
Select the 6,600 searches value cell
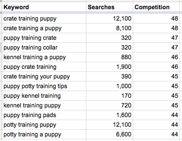109,135
